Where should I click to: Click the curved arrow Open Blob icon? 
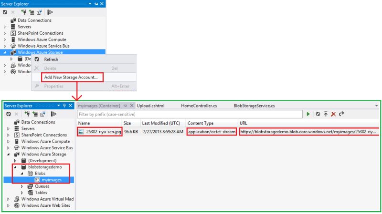pyautogui.click(x=341, y=114)
